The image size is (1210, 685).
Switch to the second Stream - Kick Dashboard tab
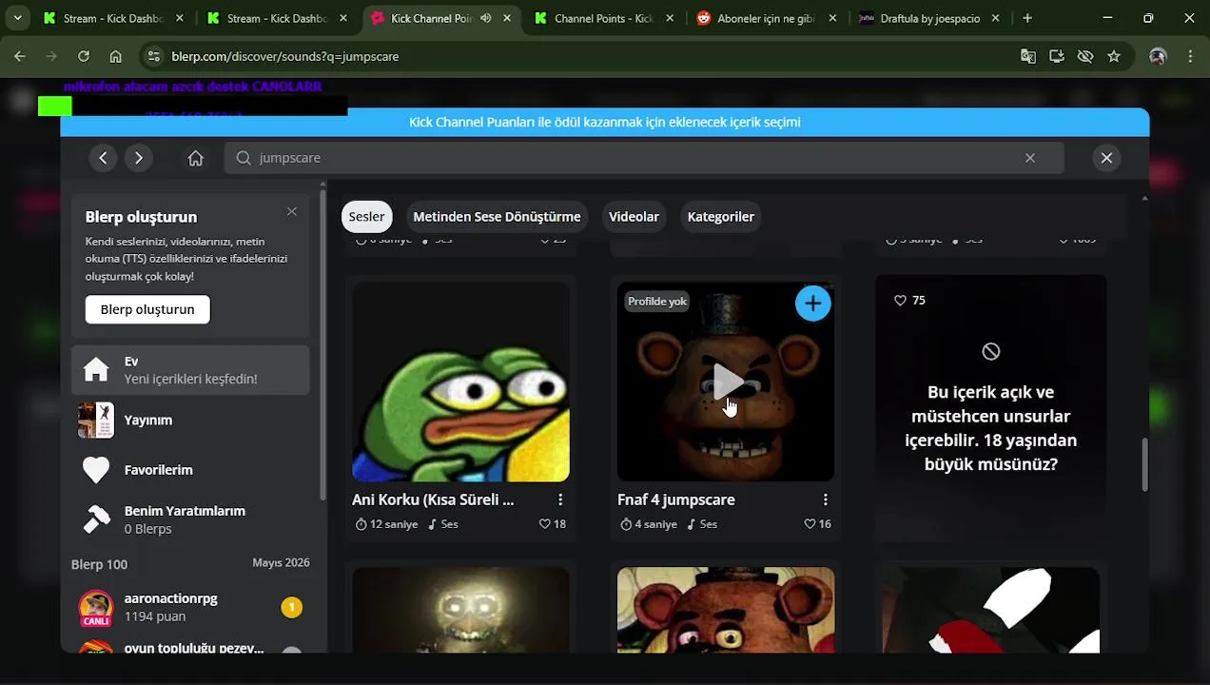pos(277,18)
